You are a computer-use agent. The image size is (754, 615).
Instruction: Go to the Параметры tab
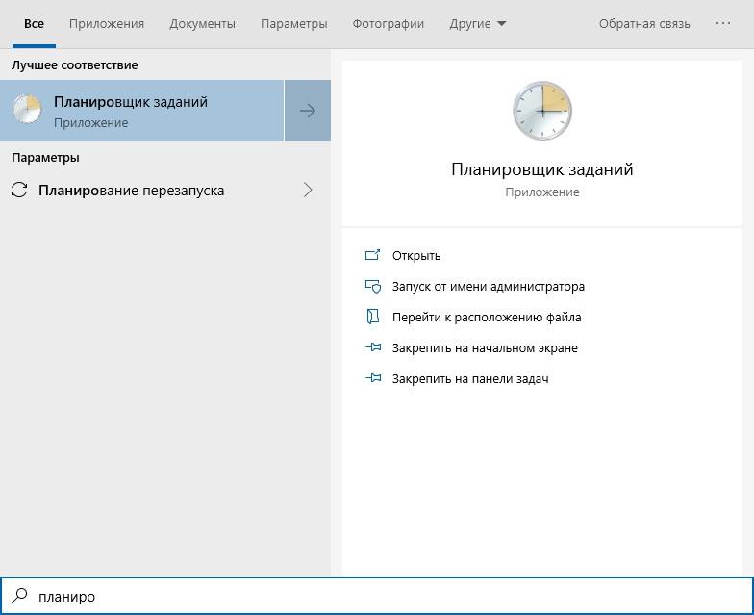294,23
